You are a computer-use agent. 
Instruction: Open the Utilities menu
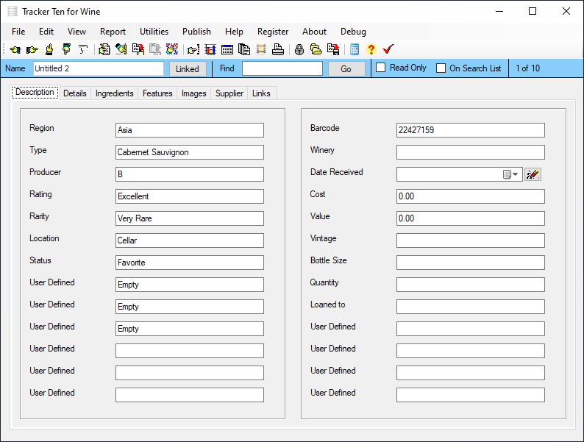pos(154,32)
